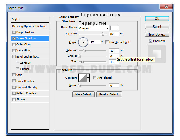Select the Stroke style row
The width and height of the screenshot is (180, 140).
30,99
